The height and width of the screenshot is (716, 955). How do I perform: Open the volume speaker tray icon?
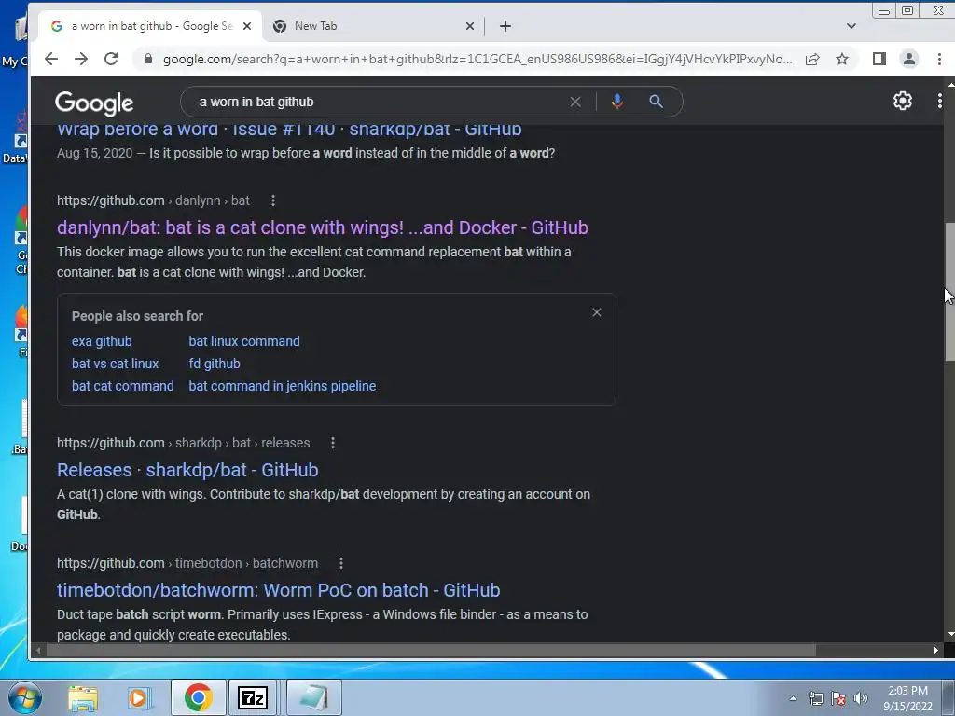[861, 698]
